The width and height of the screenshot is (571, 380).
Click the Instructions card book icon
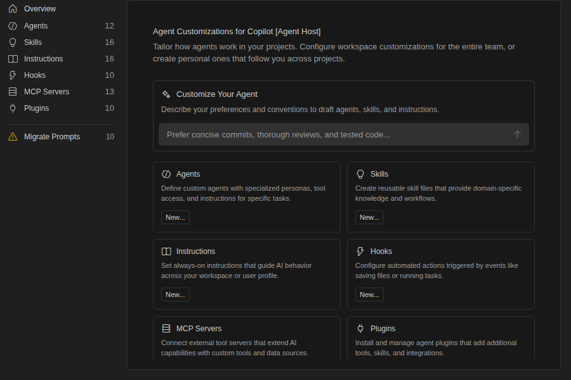tap(166, 251)
